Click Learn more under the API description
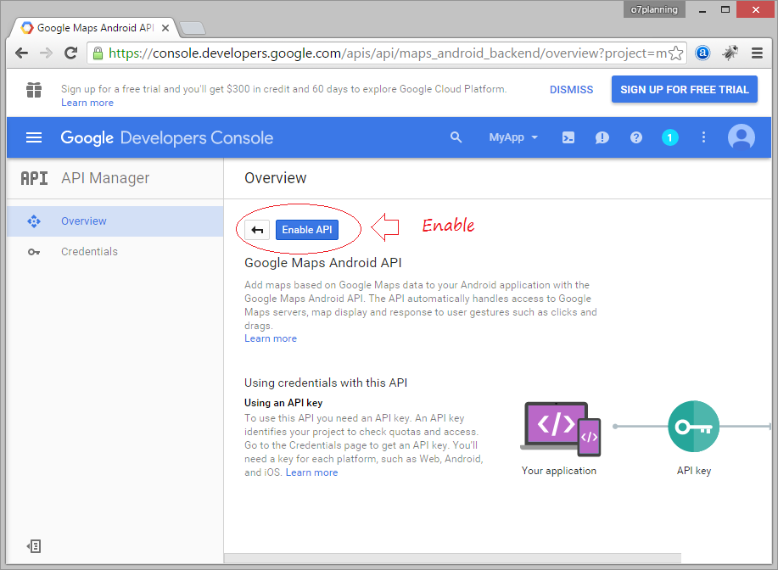Viewport: 778px width, 570px height. tap(271, 338)
